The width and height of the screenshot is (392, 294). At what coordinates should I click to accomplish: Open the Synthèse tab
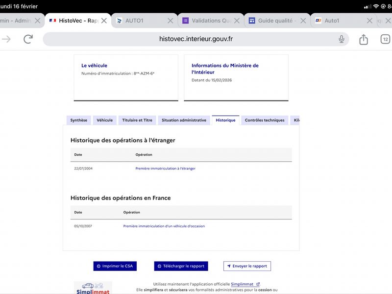[x=78, y=120]
